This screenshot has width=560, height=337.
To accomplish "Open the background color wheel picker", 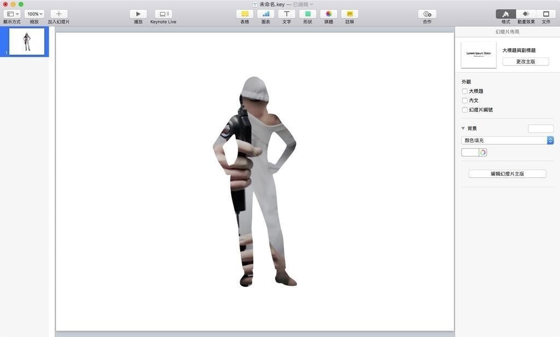I will 483,152.
